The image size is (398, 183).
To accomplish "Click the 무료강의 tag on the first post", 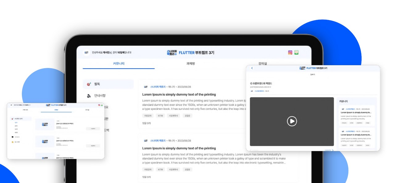I will pos(148,116).
